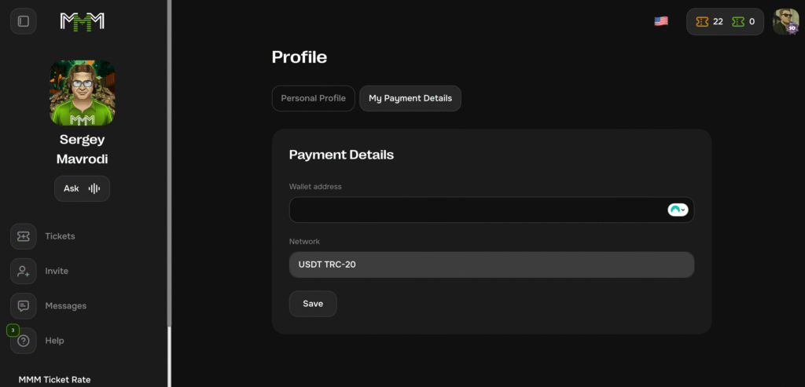
Task: Open the Help question mark icon
Action: coord(24,341)
